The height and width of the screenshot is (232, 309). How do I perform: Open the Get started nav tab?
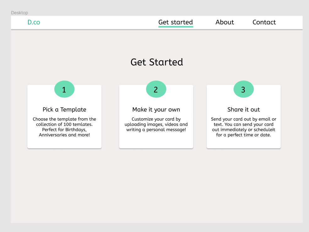tap(176, 22)
